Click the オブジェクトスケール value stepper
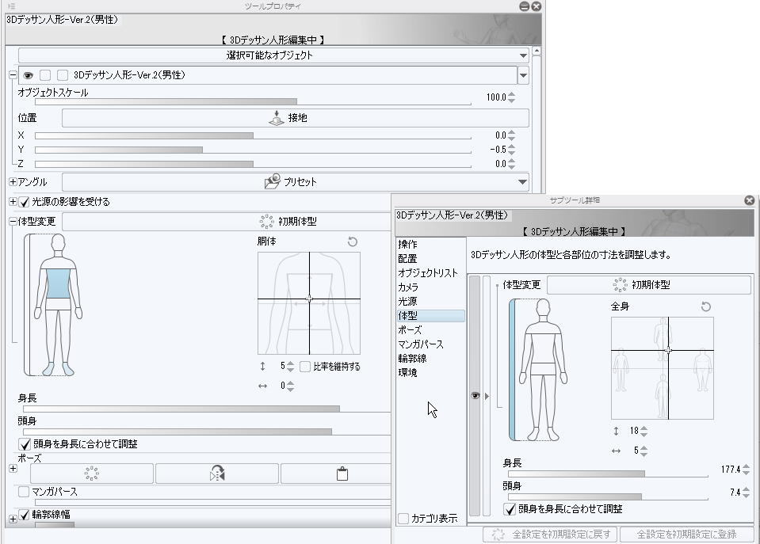 511,97
